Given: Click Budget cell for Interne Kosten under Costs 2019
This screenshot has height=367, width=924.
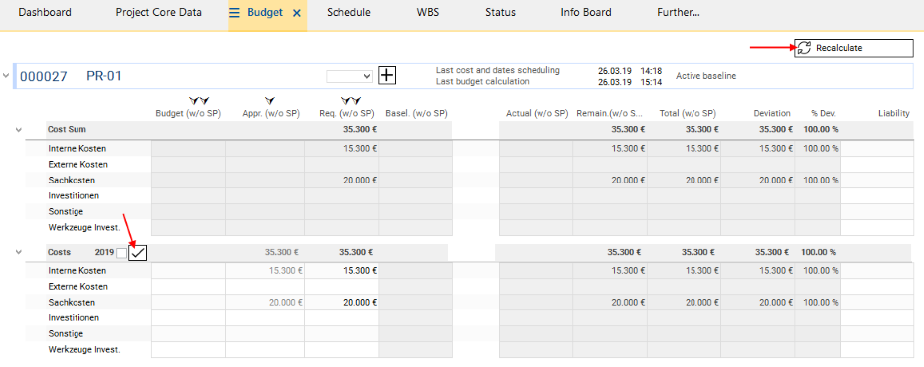Looking at the screenshot, I should [188, 271].
